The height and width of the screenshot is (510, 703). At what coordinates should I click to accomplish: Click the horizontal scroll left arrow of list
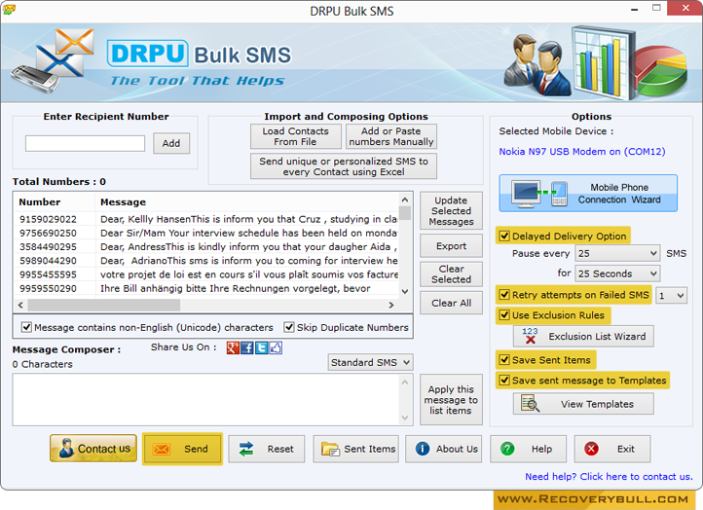[20, 306]
